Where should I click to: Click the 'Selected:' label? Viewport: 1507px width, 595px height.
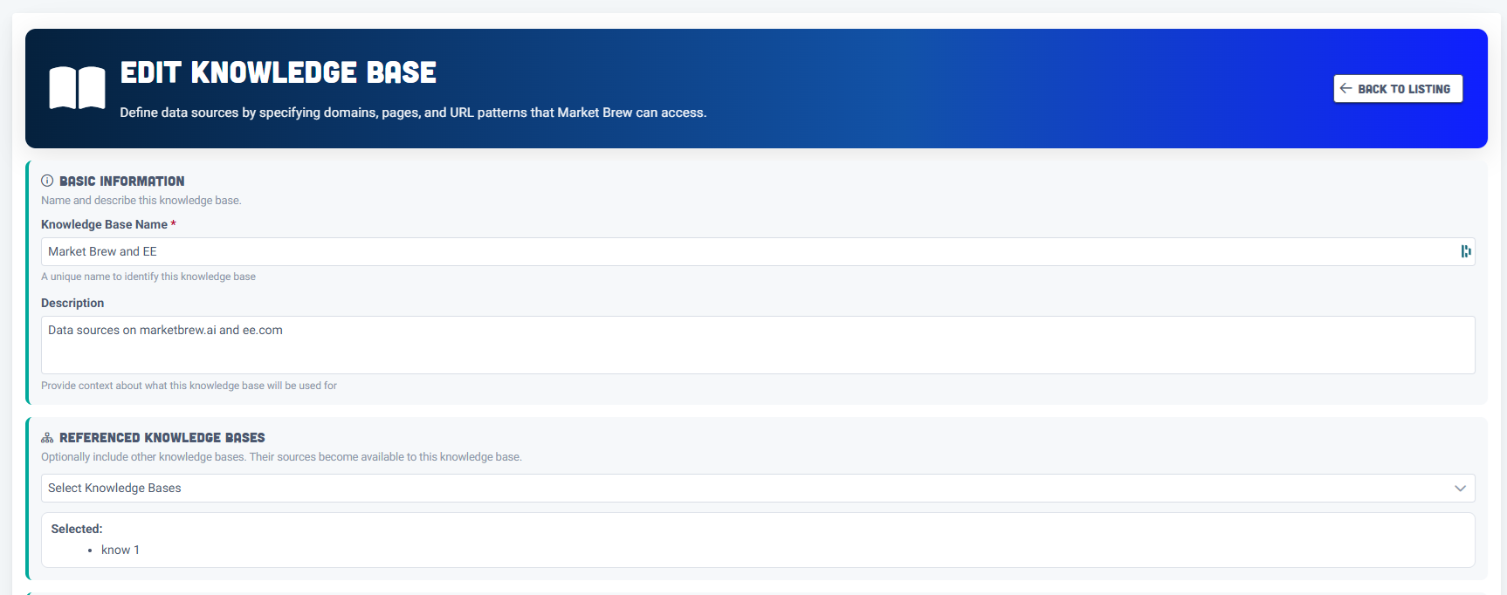tap(77, 529)
